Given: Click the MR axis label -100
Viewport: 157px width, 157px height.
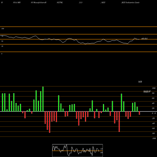Looking at the screenshot, I should click(x=154, y=138).
